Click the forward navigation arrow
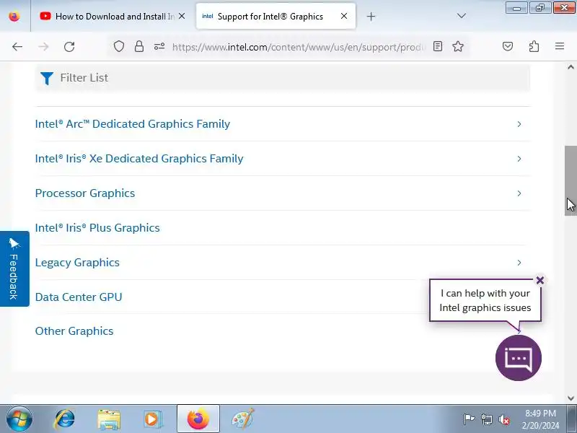577x433 pixels. tap(43, 47)
